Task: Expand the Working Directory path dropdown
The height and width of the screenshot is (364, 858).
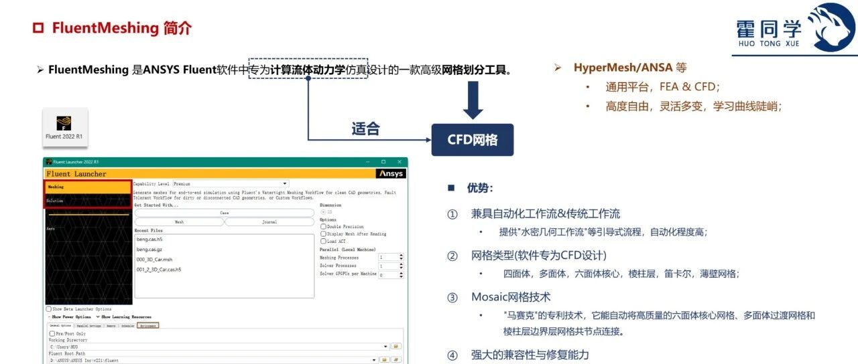Action: click(385, 347)
